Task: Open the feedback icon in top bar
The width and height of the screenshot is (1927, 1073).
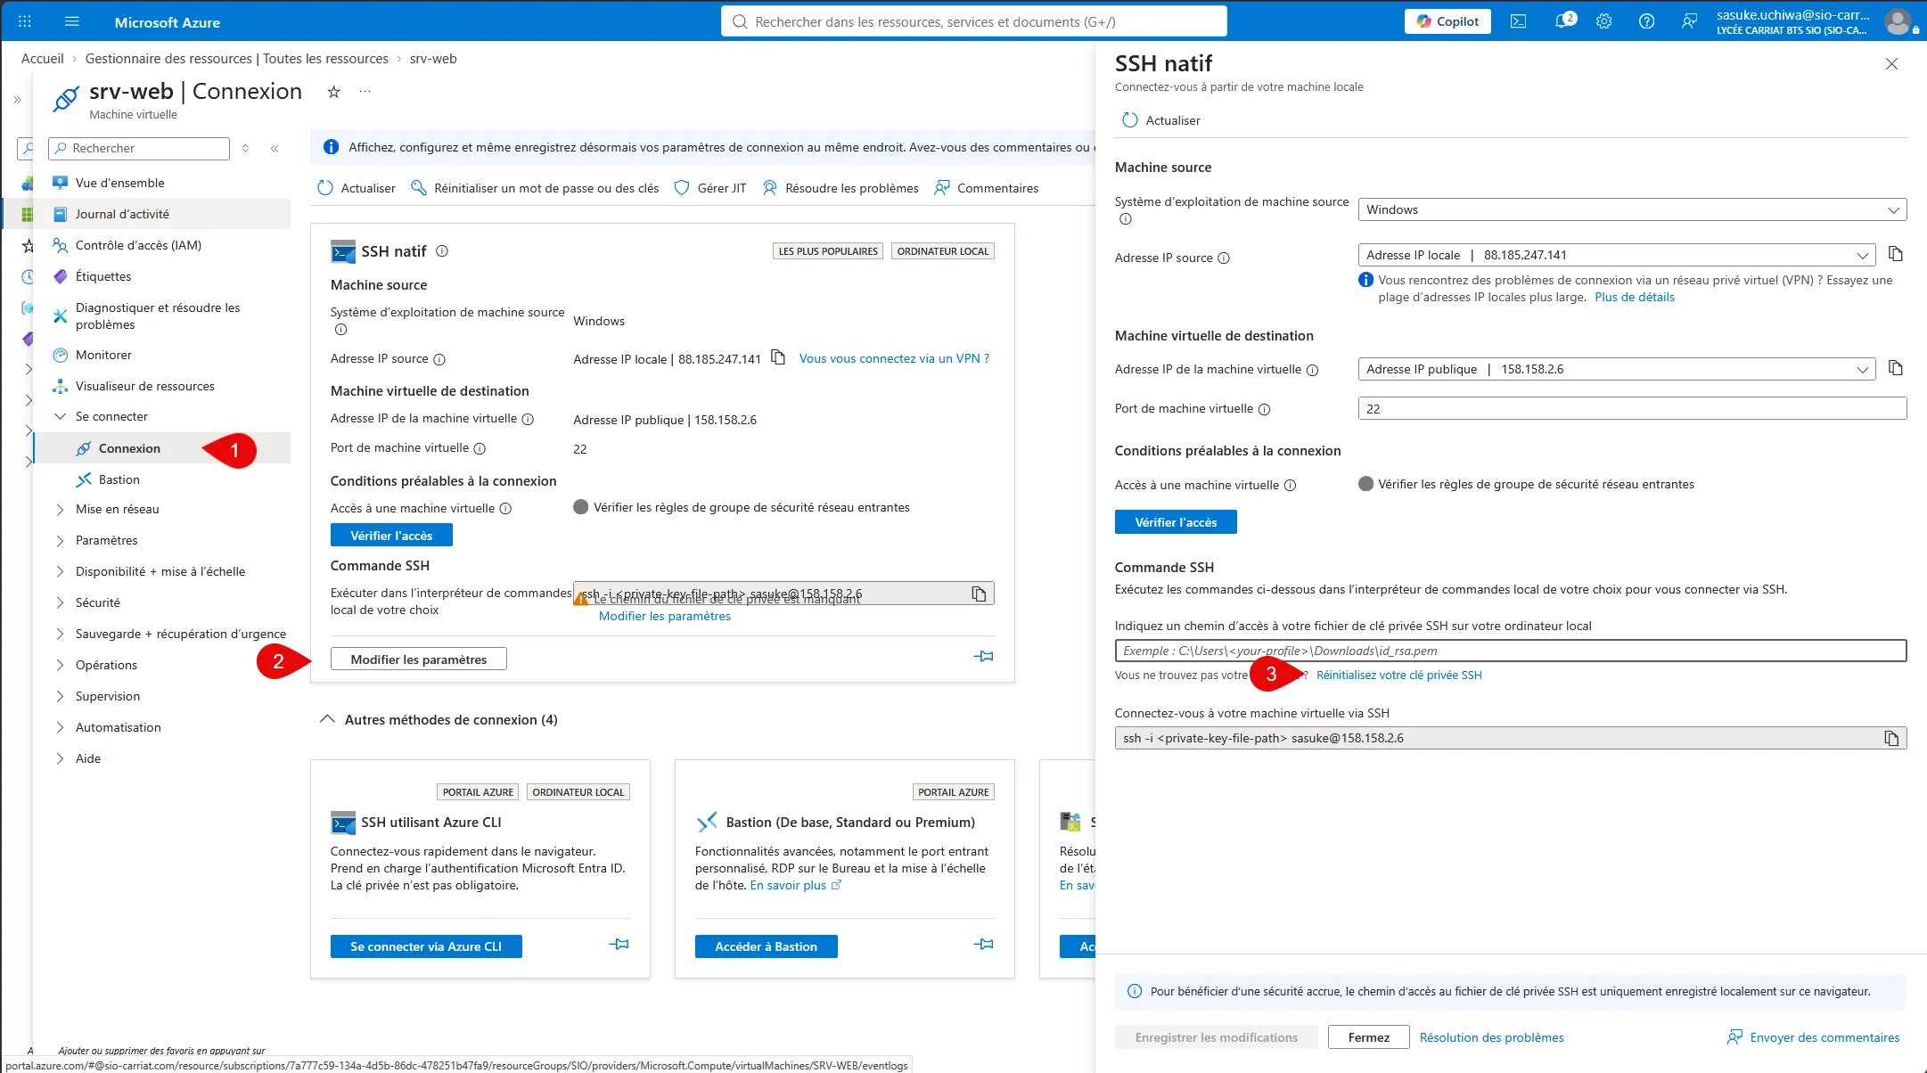Action: 1689,21
